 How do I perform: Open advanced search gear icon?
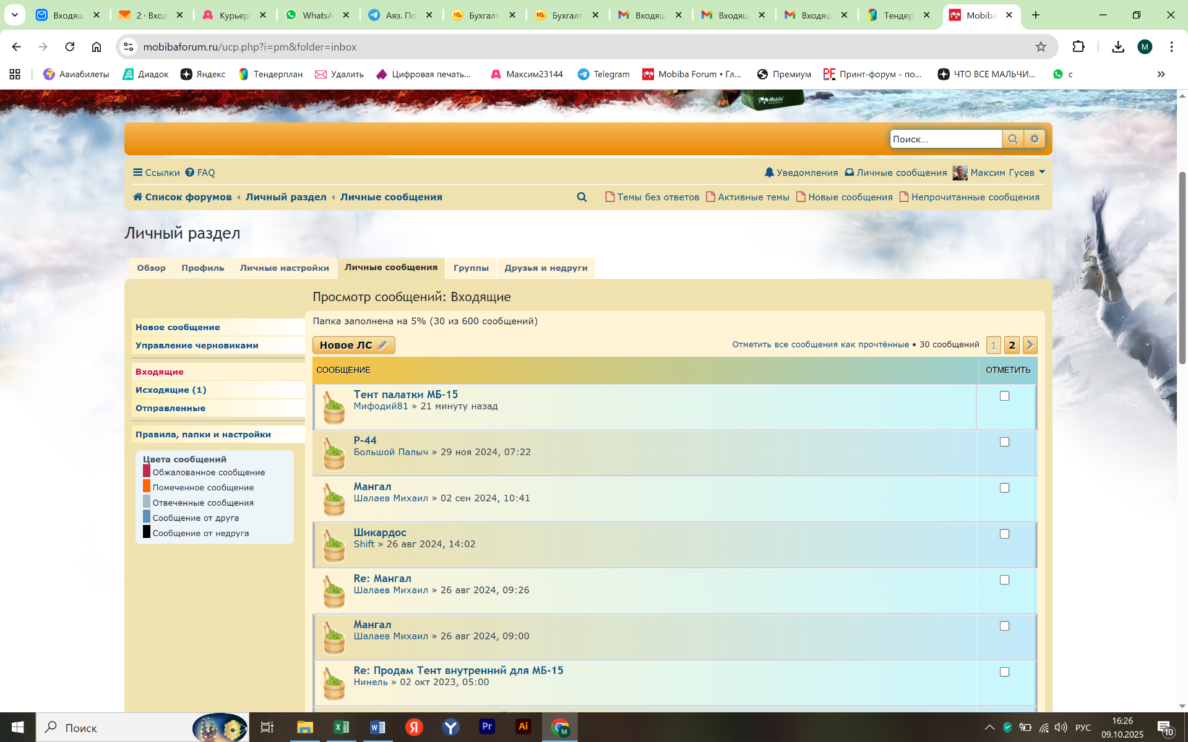(1035, 139)
